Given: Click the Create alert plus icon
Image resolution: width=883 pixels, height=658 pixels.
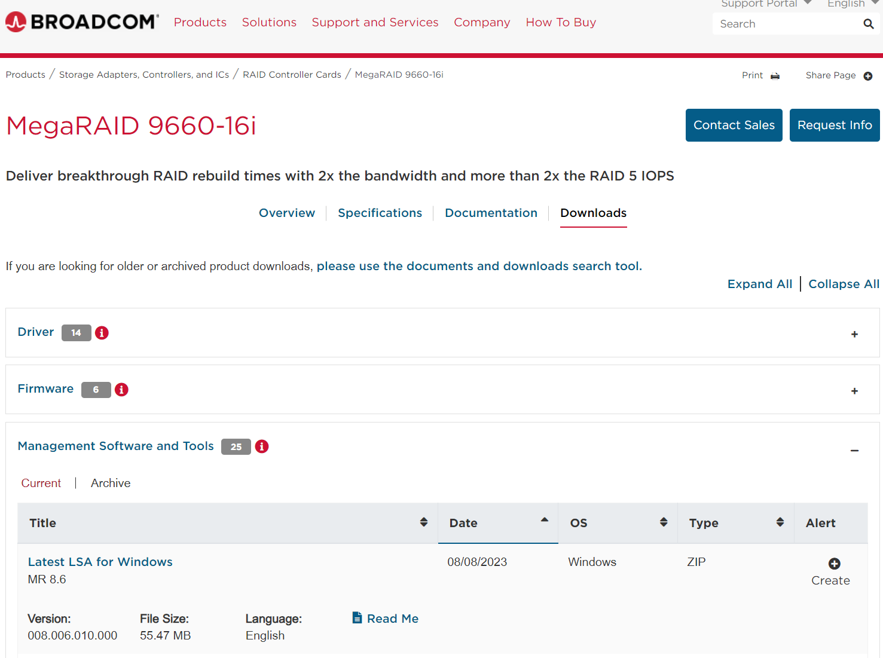Looking at the screenshot, I should pos(834,564).
